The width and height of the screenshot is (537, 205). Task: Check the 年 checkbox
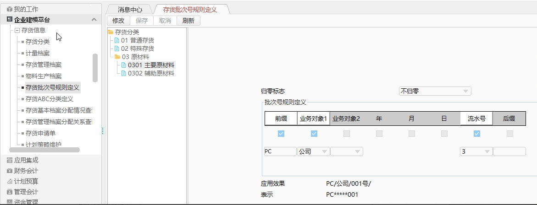click(x=379, y=134)
